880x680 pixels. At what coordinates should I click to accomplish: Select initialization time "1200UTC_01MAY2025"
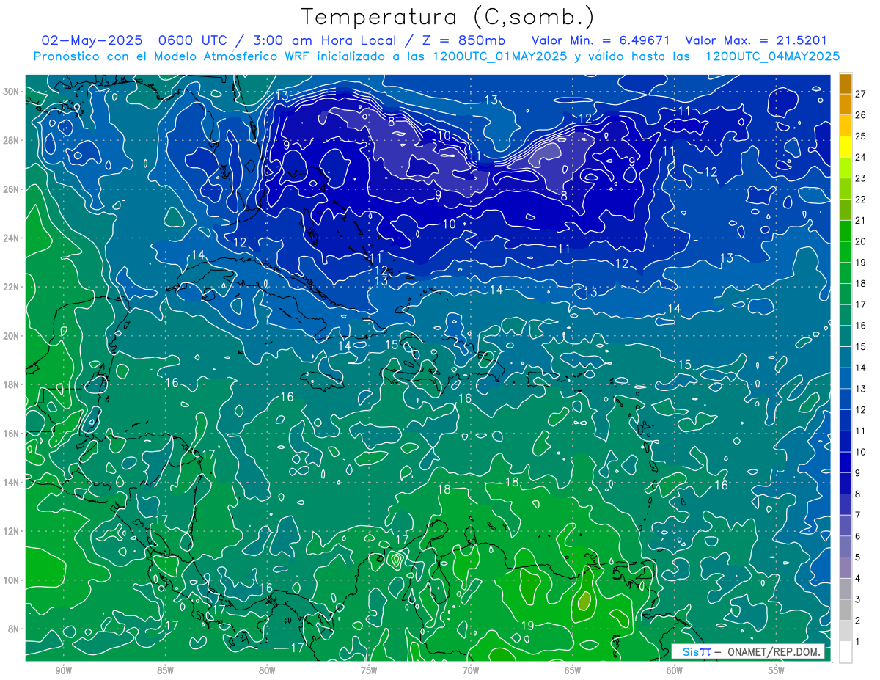coord(499,56)
